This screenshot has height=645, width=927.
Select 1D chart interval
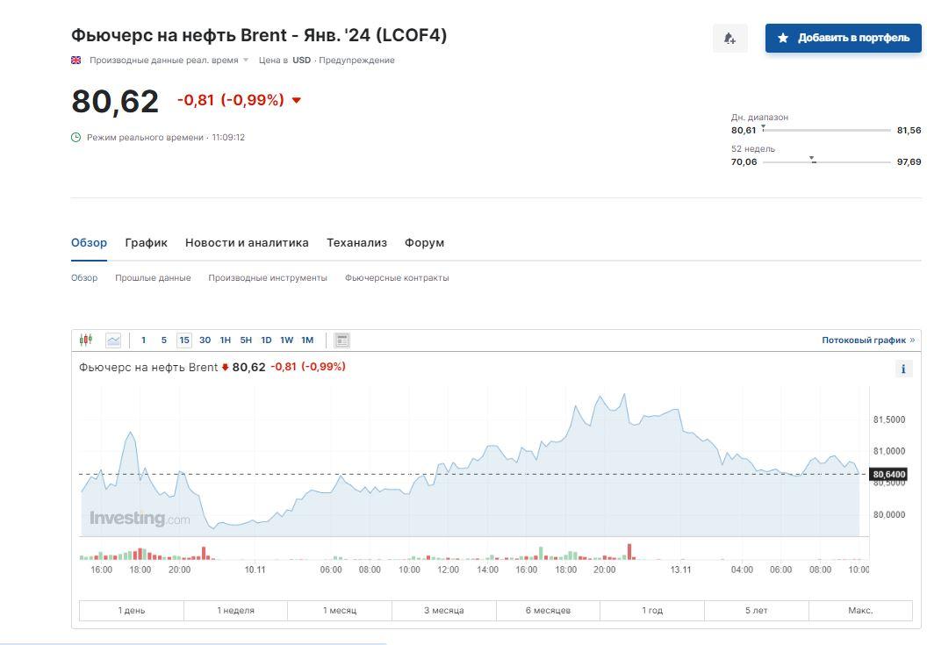[x=266, y=340]
